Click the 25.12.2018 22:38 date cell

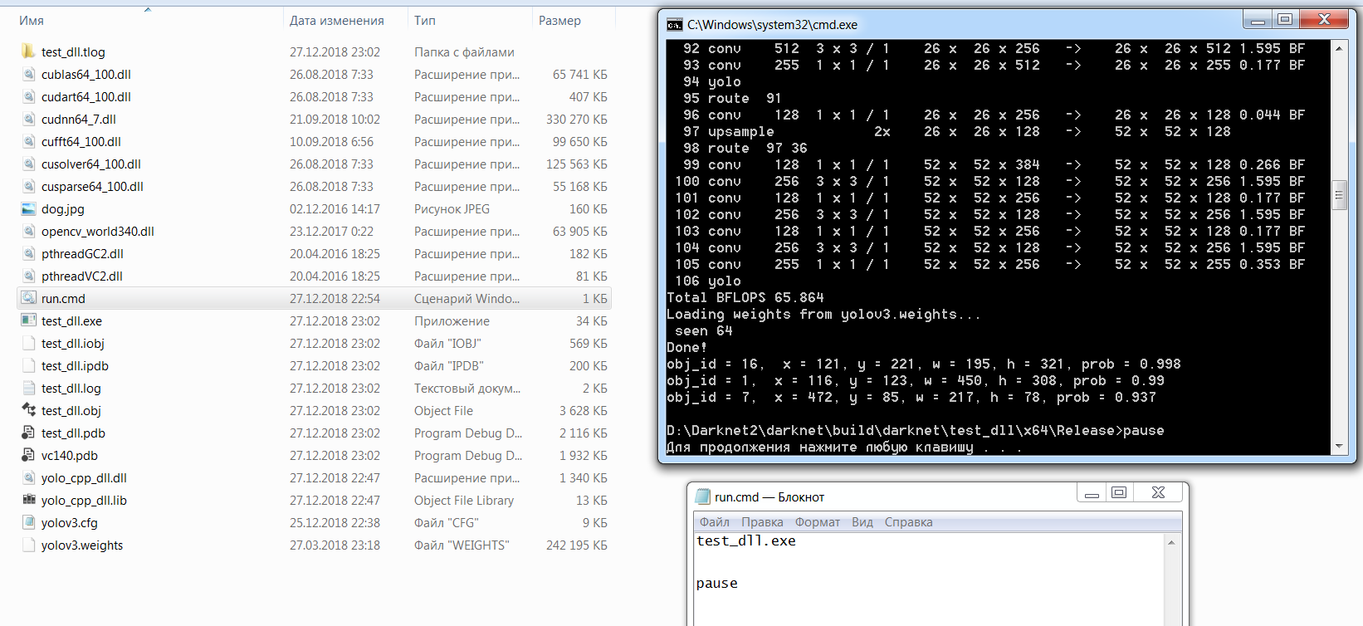(335, 523)
